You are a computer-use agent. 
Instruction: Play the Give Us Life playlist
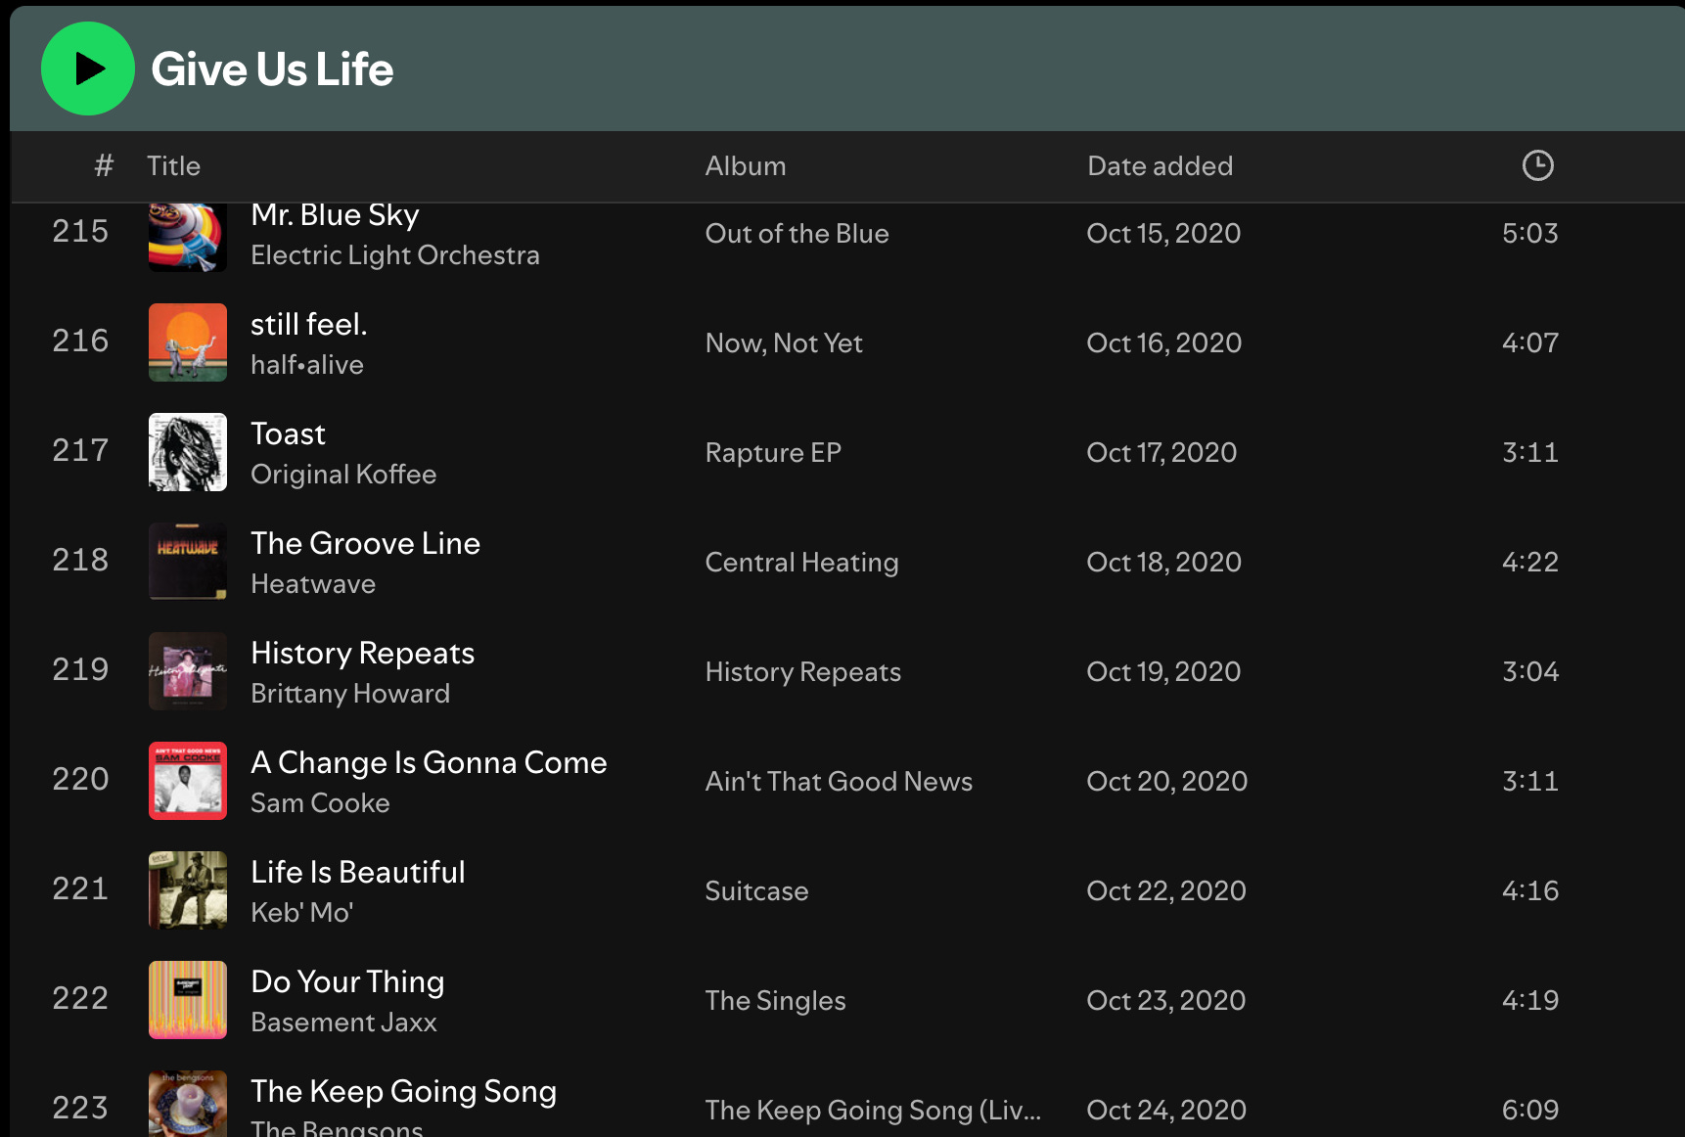(x=87, y=68)
